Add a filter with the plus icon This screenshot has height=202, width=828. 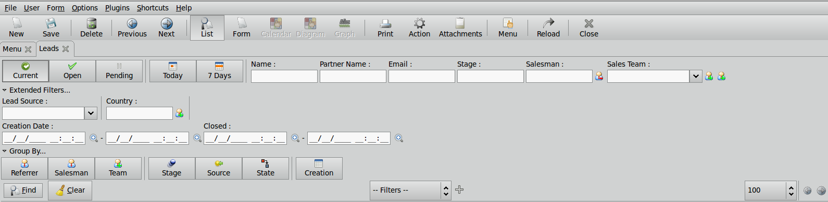coord(459,190)
